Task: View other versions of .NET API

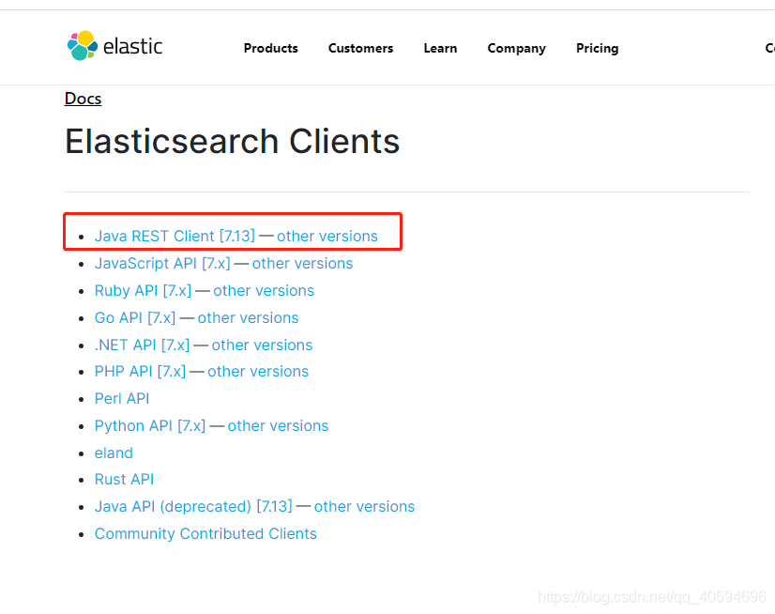Action: (262, 345)
